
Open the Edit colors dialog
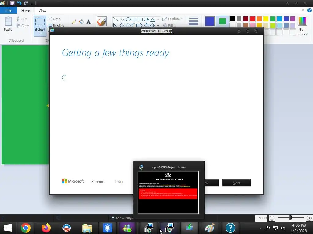[302, 26]
